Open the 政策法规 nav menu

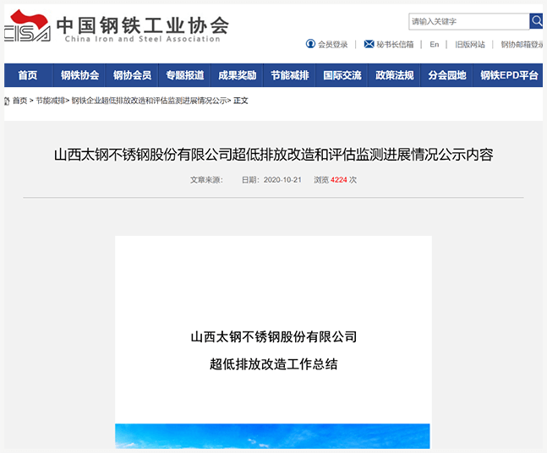tap(395, 75)
